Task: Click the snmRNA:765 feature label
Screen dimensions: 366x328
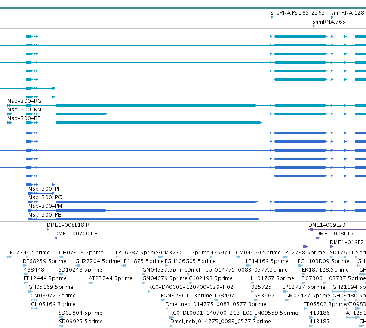Action: click(x=329, y=22)
